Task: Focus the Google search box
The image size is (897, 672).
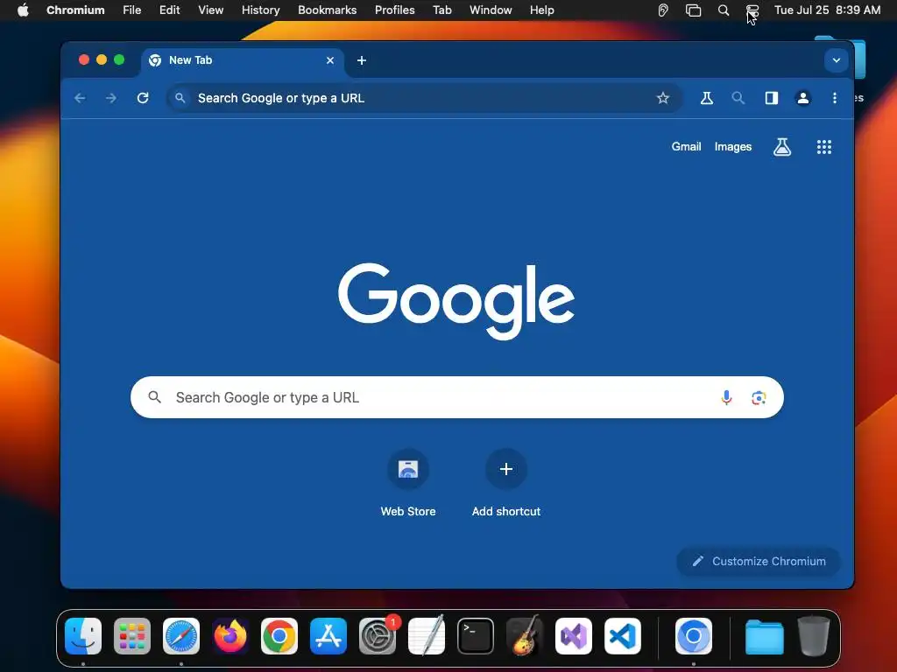Action: point(456,397)
